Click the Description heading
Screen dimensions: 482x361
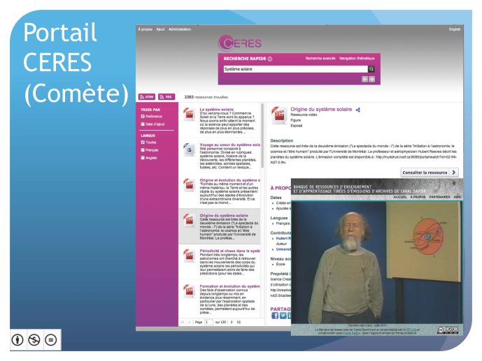(x=282, y=140)
